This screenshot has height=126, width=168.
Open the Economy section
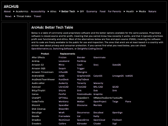point(92,12)
